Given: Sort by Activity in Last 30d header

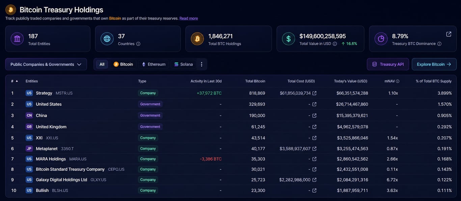Looking at the screenshot, I should (206, 81).
